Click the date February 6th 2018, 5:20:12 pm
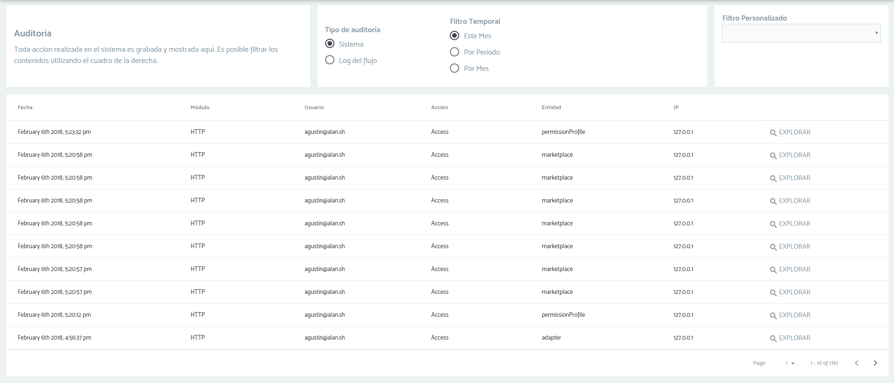 pyautogui.click(x=54, y=315)
